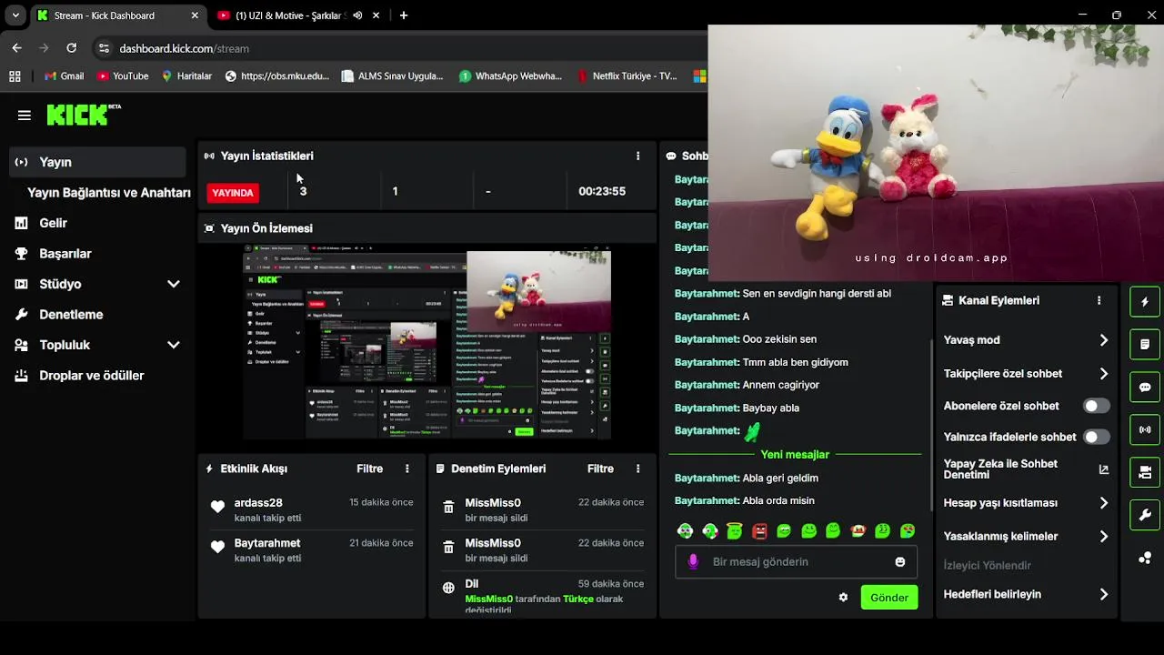Click the Bir mesaj gönderin input field
The image size is (1164, 655).
(x=797, y=562)
